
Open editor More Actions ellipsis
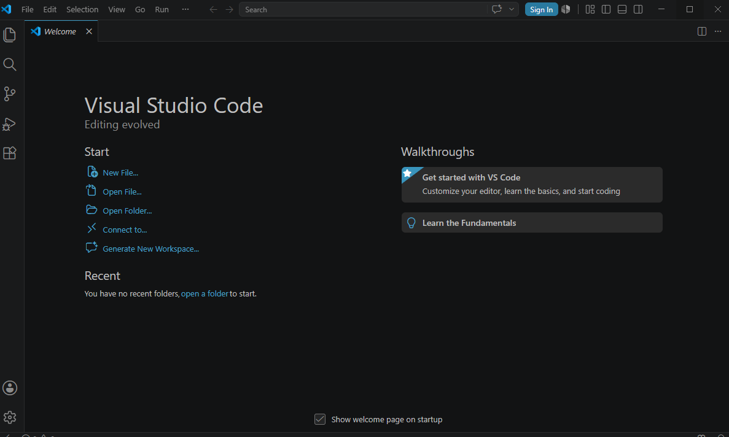point(718,31)
